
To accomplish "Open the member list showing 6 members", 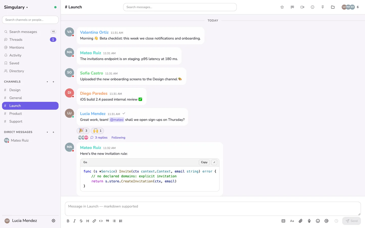I will (350, 7).
